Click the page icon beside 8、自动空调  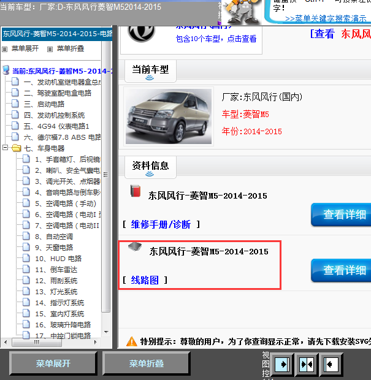click(x=26, y=237)
